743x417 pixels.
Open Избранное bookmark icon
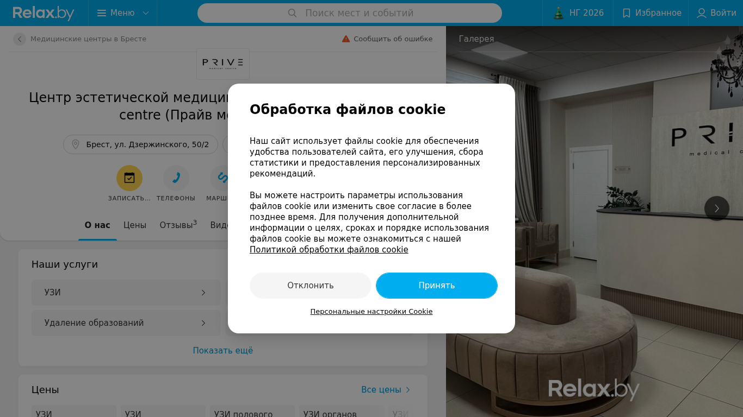click(x=627, y=13)
